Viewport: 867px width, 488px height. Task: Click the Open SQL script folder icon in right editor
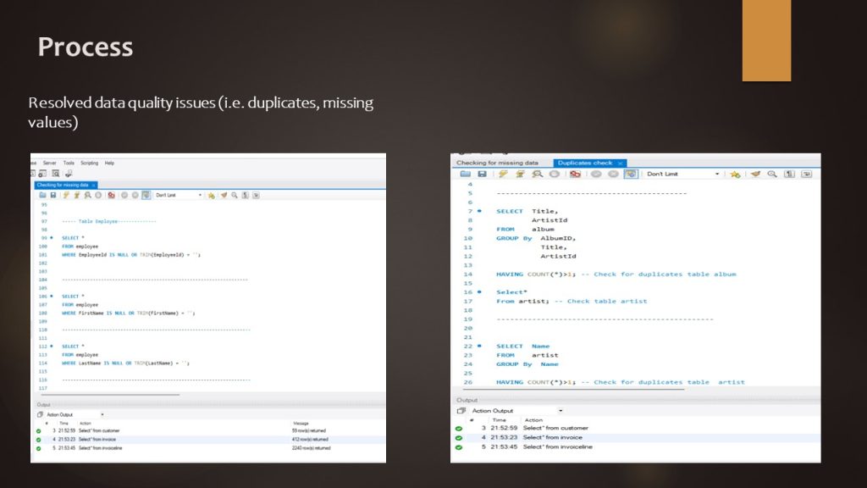tap(466, 174)
